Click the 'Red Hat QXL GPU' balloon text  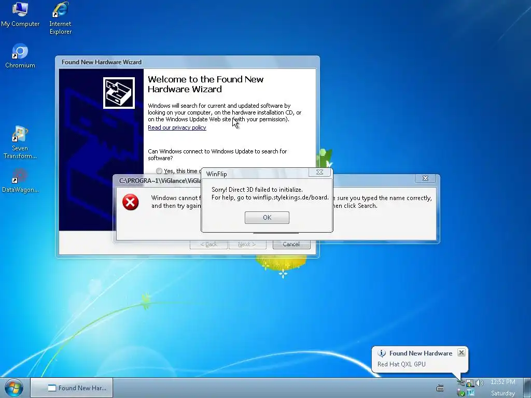[x=401, y=364]
